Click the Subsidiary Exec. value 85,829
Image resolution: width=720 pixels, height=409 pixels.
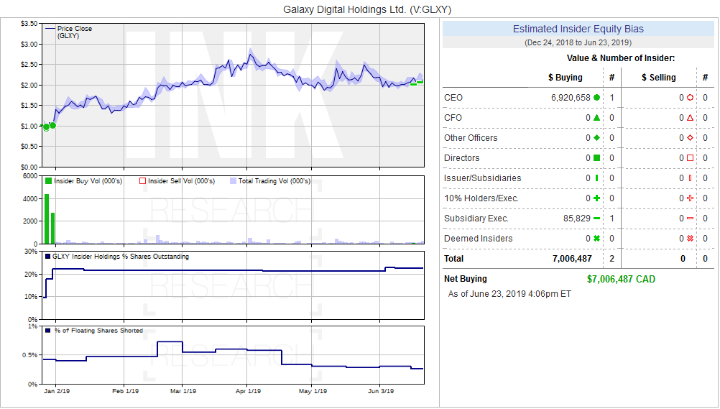pyautogui.click(x=577, y=219)
